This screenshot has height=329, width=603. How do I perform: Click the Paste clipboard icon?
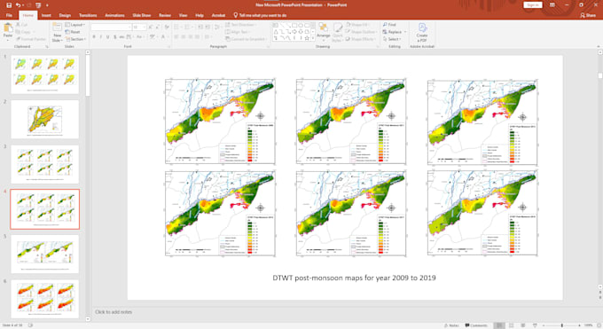[x=8, y=28]
